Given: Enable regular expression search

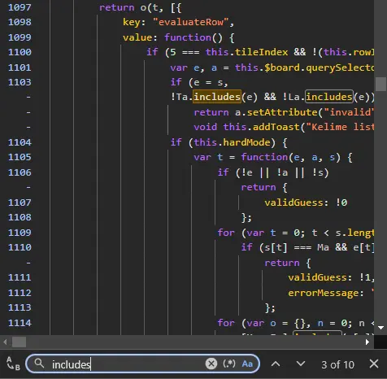Looking at the screenshot, I should (229, 364).
